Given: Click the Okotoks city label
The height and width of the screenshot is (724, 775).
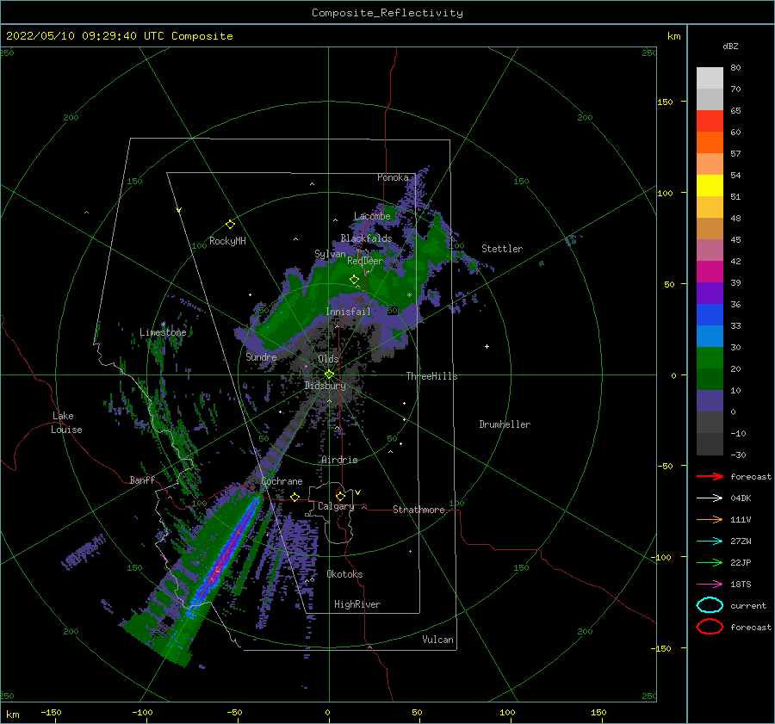Looking at the screenshot, I should pyautogui.click(x=344, y=574).
